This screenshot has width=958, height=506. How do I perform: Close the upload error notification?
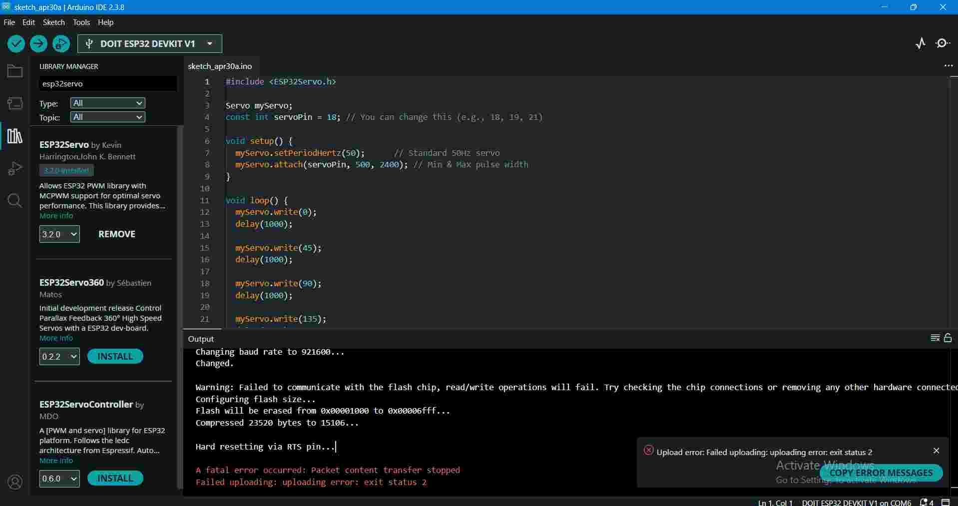[x=936, y=451]
